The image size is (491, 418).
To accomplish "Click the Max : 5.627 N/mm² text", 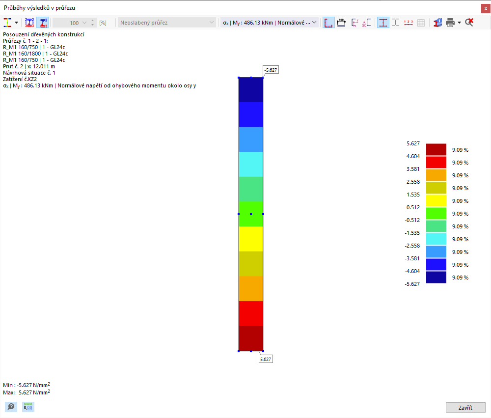I will tap(27, 392).
